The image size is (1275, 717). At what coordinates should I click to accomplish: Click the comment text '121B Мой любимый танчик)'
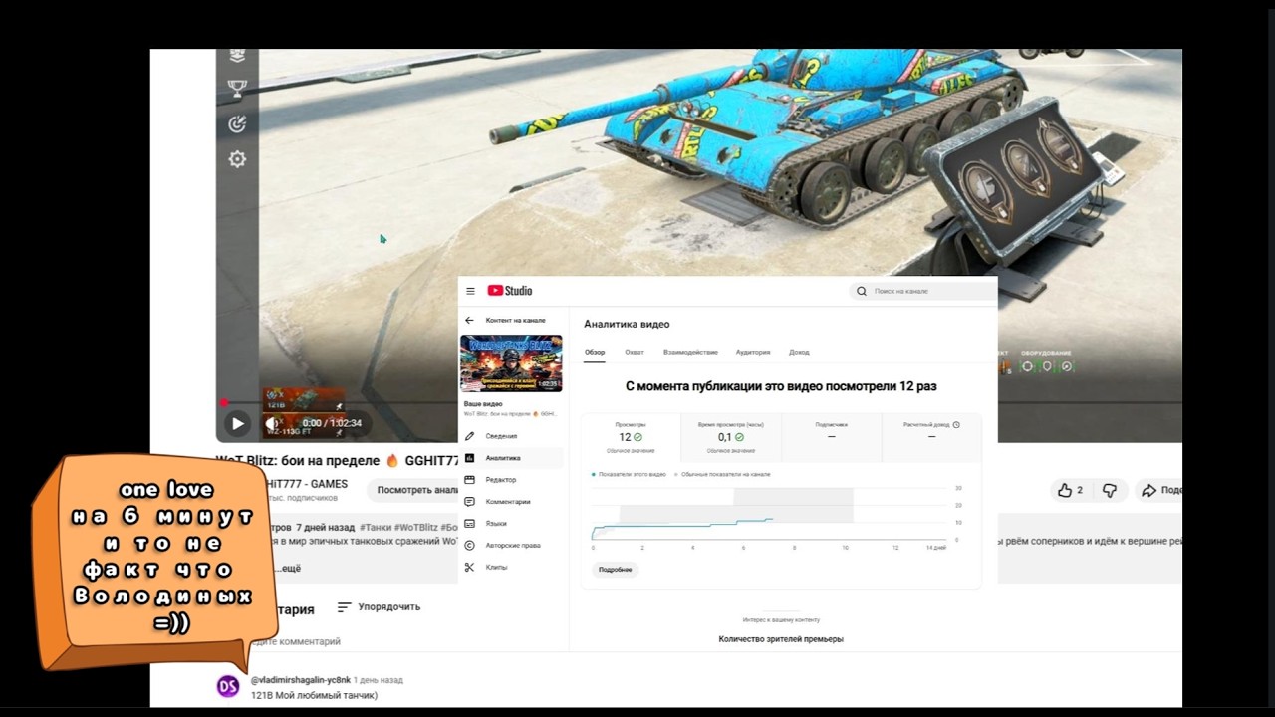tap(314, 695)
